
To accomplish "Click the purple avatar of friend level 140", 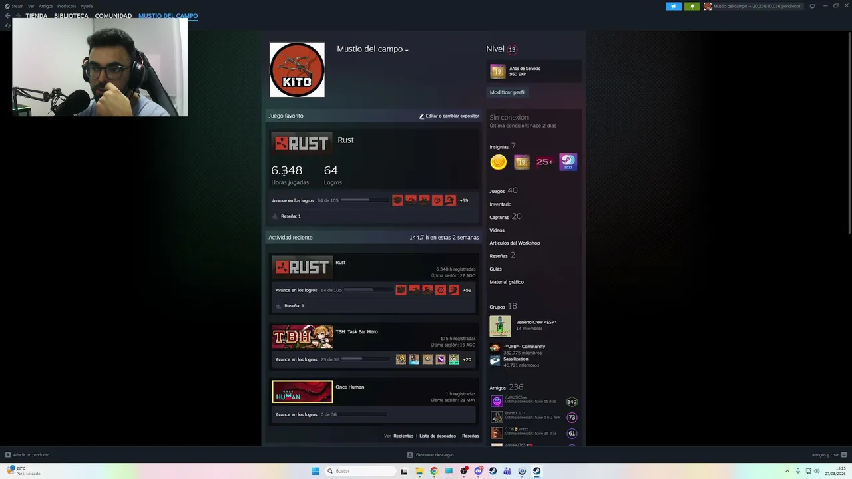I will coord(497,401).
